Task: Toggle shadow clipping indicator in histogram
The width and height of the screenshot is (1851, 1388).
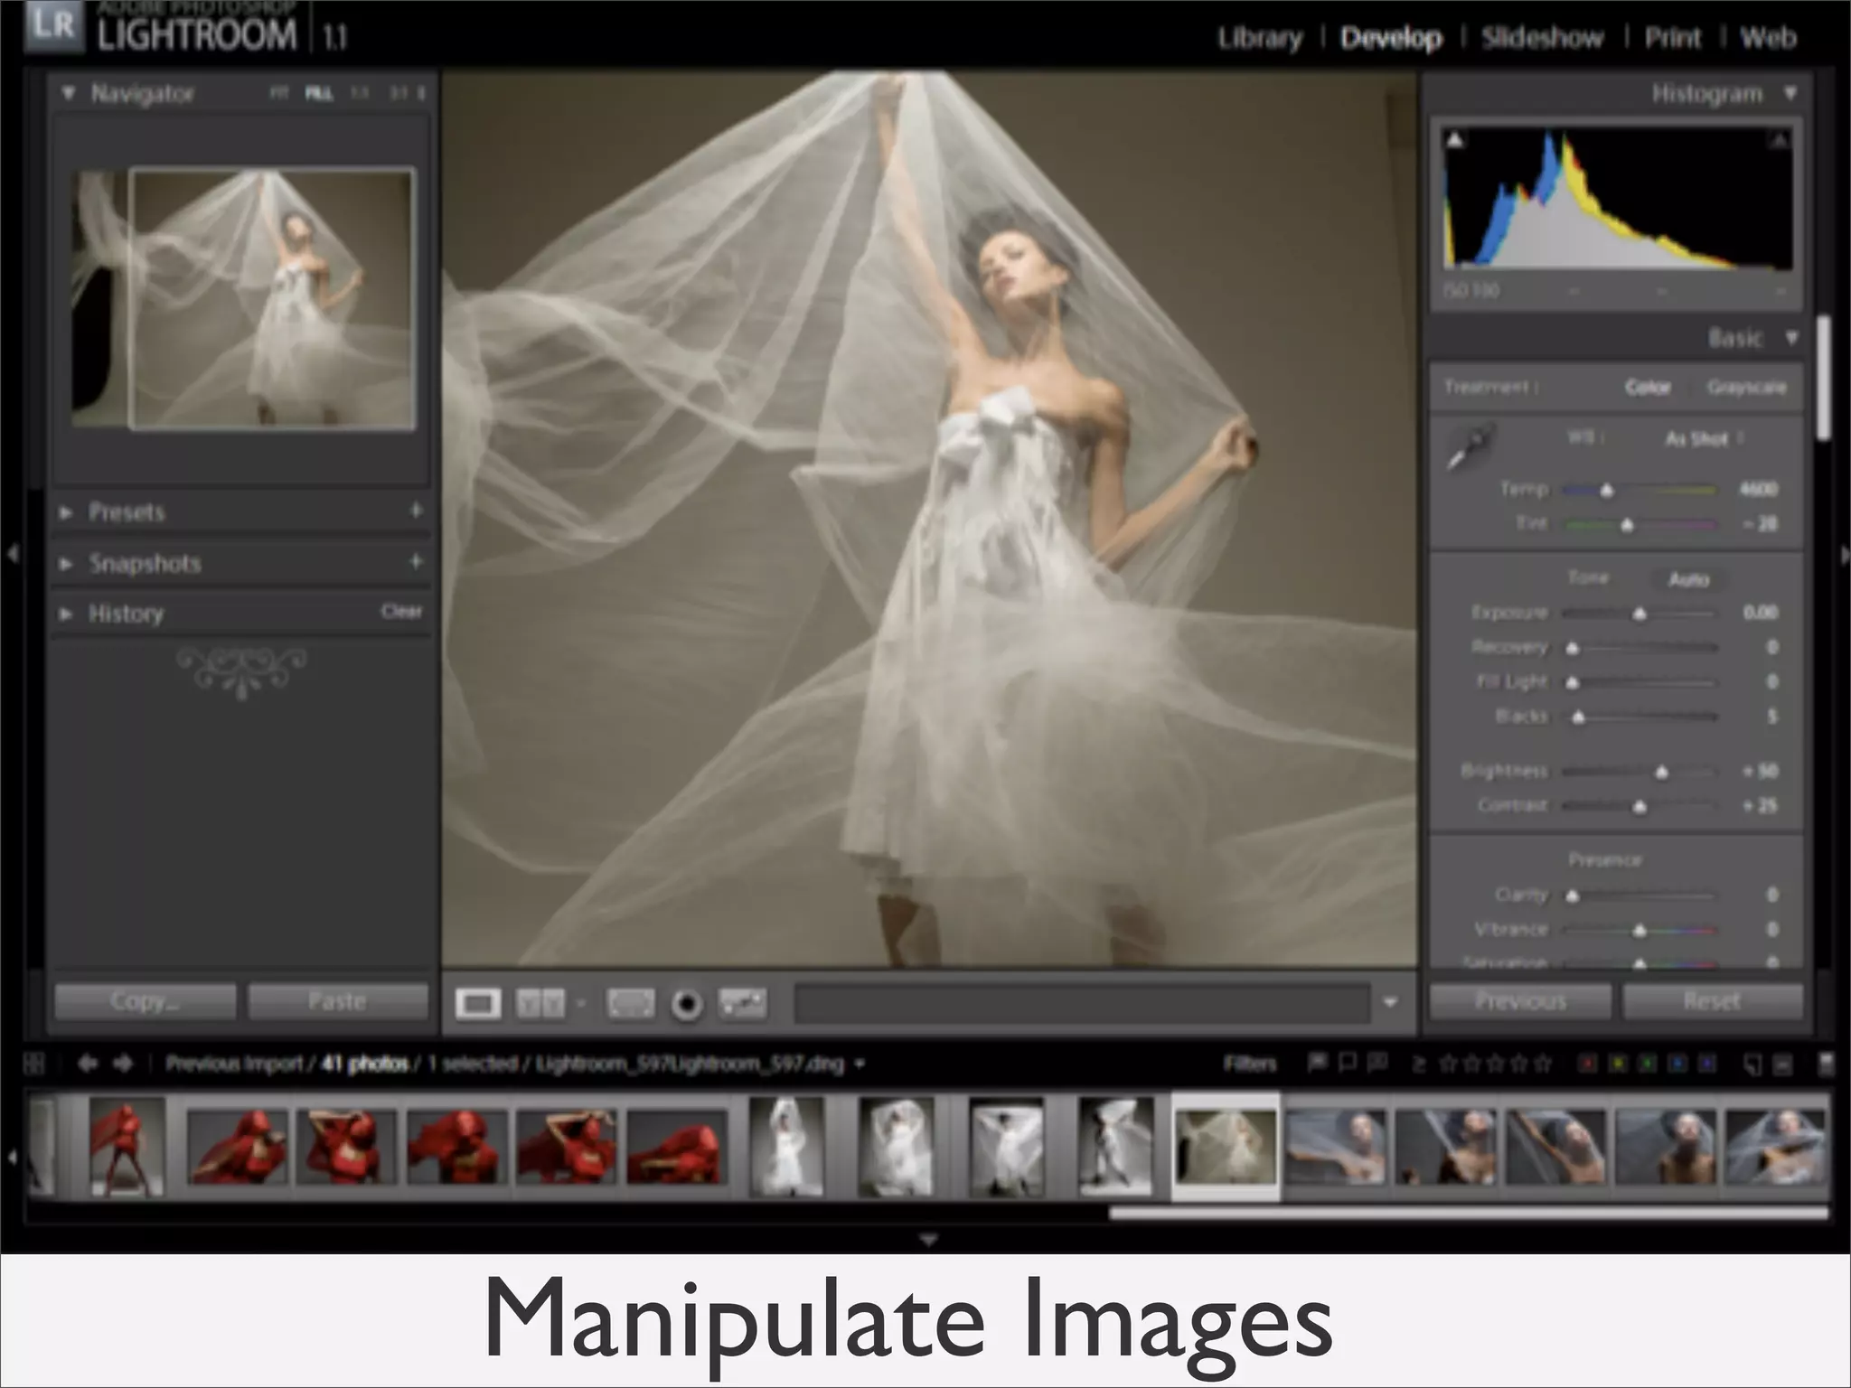Action: (1455, 140)
